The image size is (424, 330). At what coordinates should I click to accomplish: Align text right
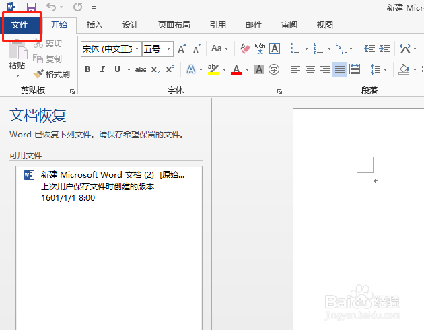click(x=325, y=69)
